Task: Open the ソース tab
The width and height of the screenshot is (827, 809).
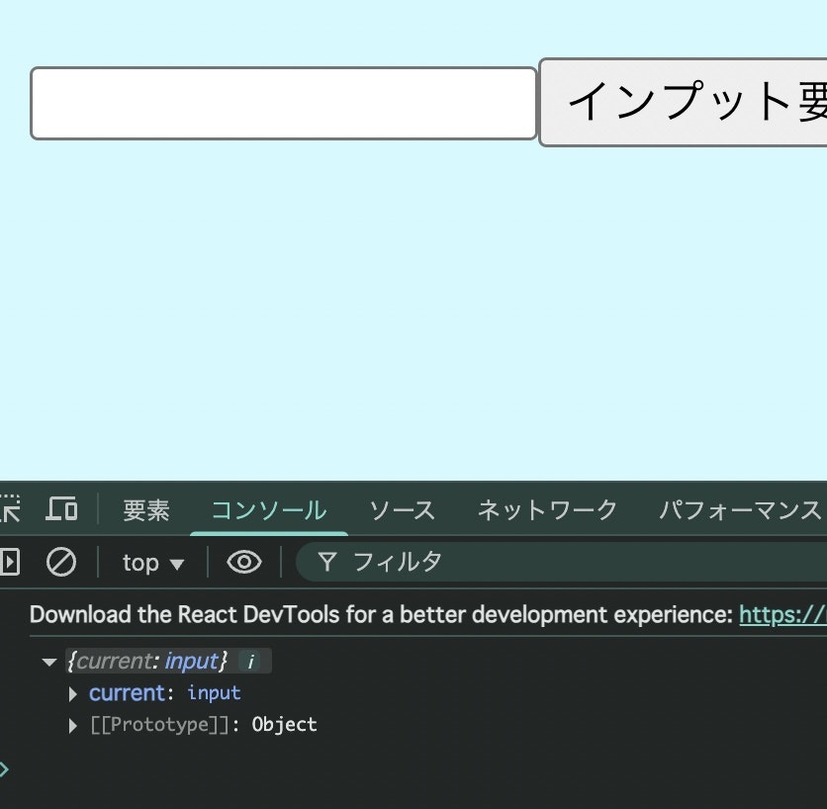Action: [x=403, y=510]
